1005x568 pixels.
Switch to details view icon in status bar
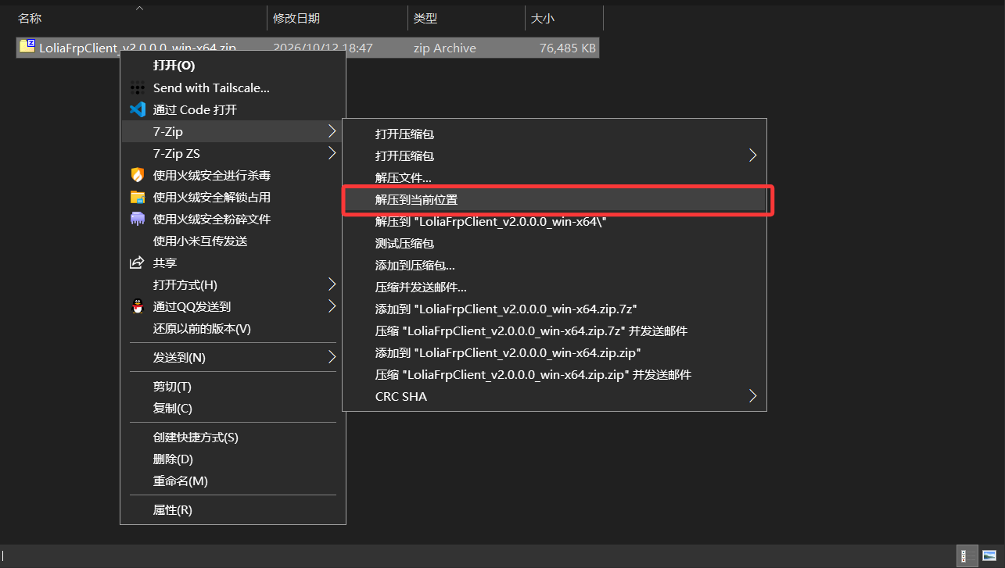967,555
